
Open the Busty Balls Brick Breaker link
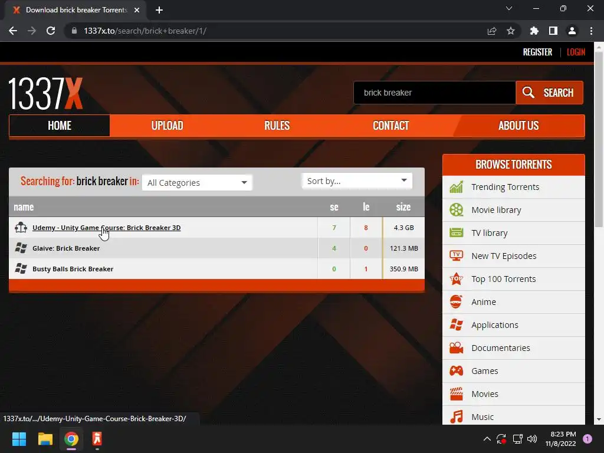pos(73,269)
